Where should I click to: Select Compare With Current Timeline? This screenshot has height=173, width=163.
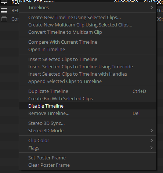pos(88,42)
